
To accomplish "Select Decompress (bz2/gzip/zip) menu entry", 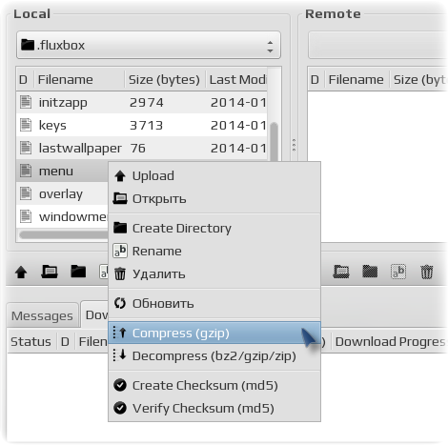I will coord(214,355).
